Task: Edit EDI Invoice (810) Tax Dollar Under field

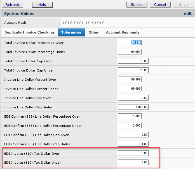Action: 133,162
